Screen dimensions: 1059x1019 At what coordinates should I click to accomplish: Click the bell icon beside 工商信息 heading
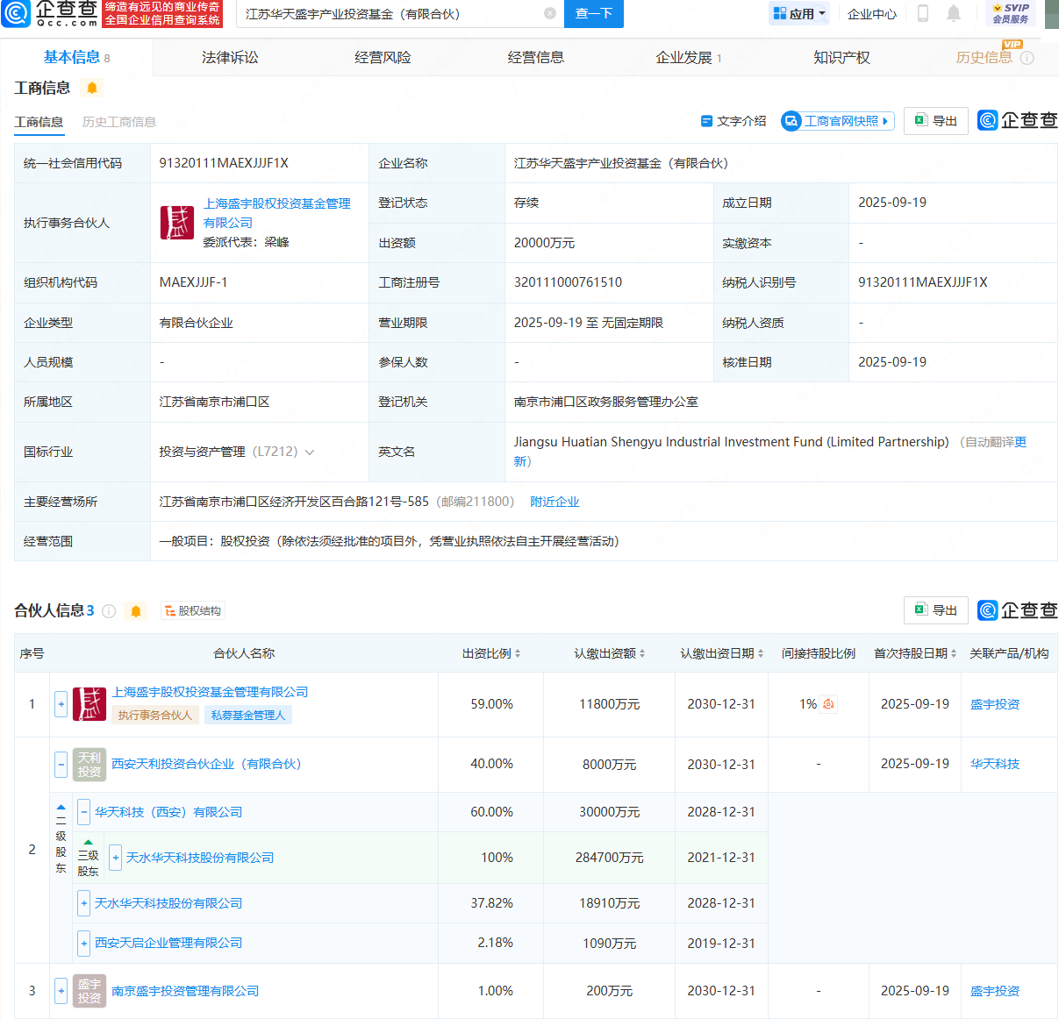click(92, 88)
